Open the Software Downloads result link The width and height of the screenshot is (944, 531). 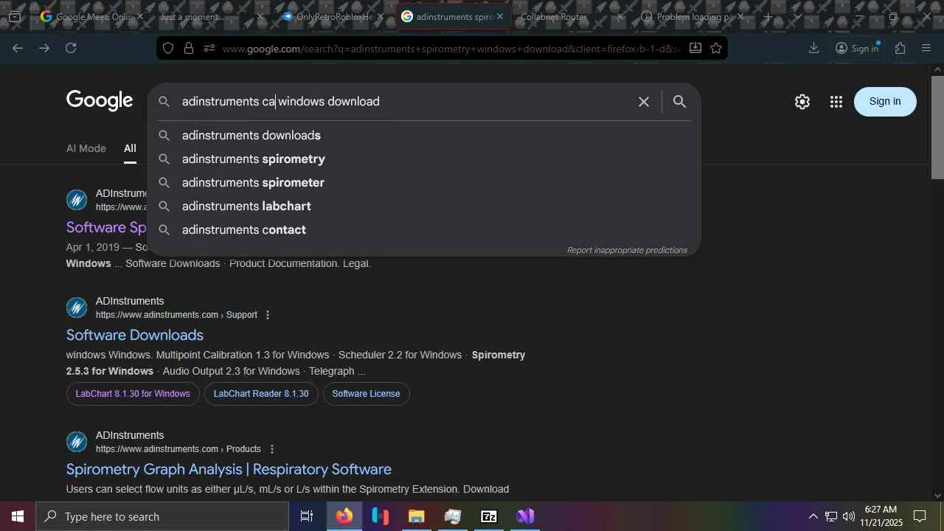pyautogui.click(x=135, y=335)
